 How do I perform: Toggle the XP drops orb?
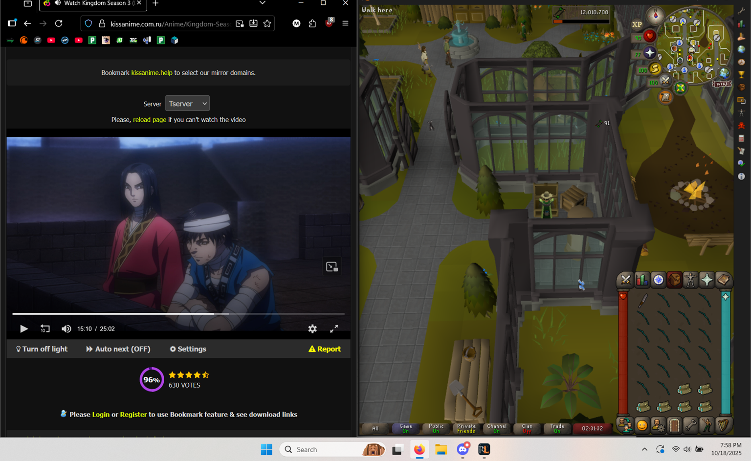tap(637, 24)
